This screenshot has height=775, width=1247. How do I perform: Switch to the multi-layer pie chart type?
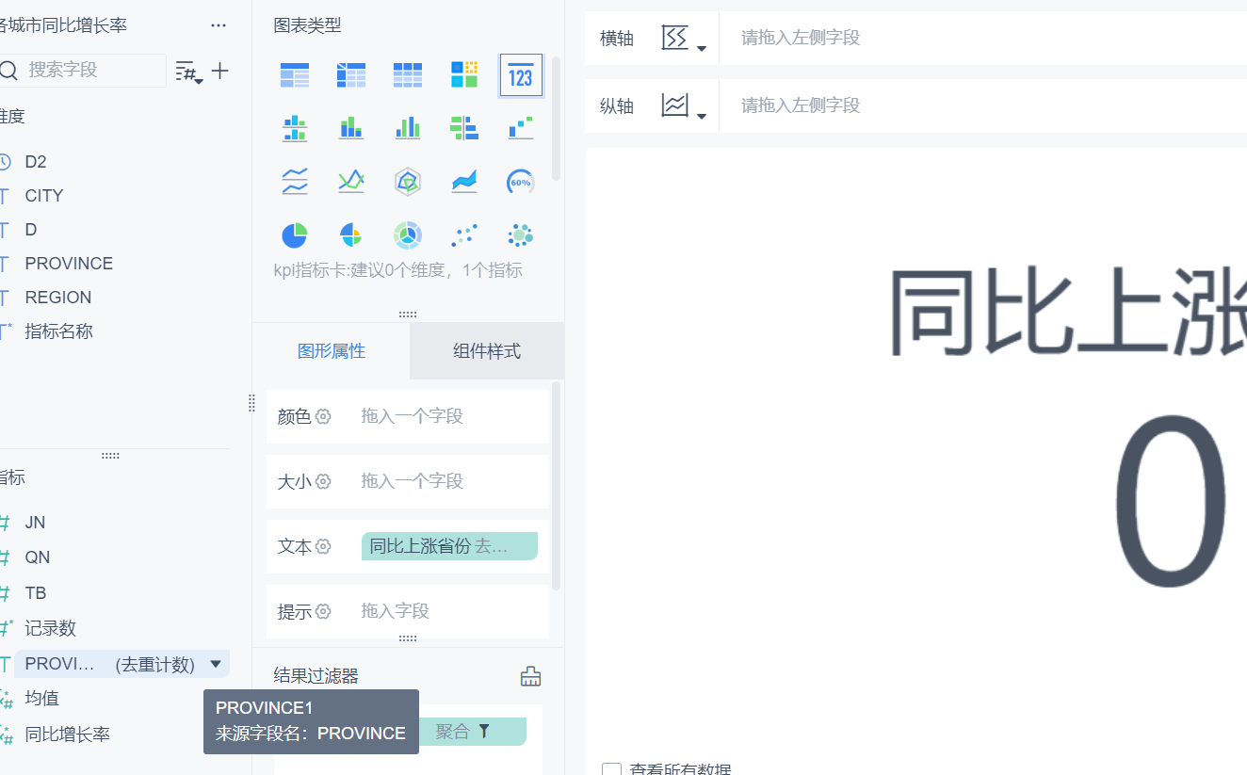[408, 235]
